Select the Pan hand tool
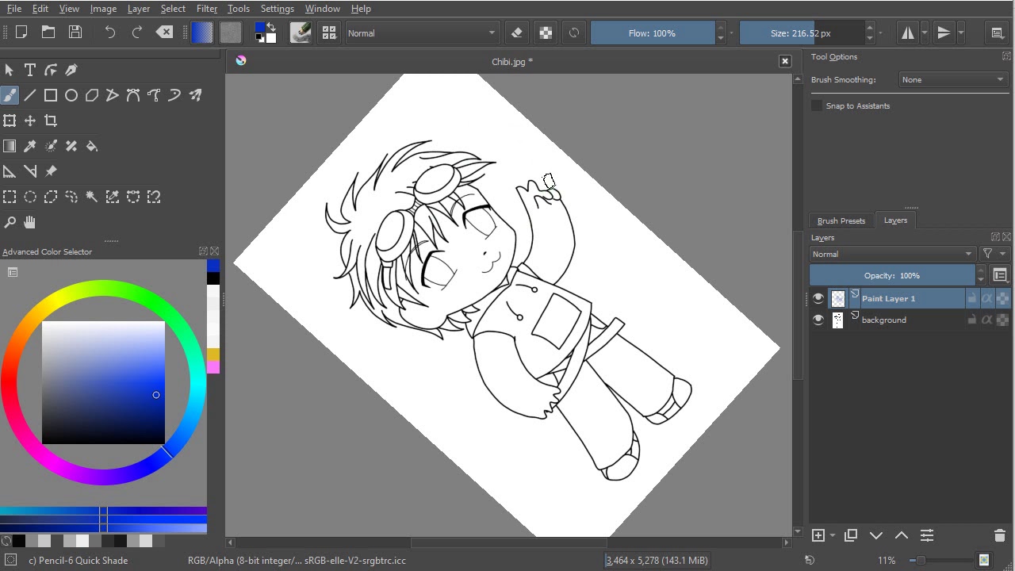Screen dimensions: 1015x571 (x=30, y=222)
